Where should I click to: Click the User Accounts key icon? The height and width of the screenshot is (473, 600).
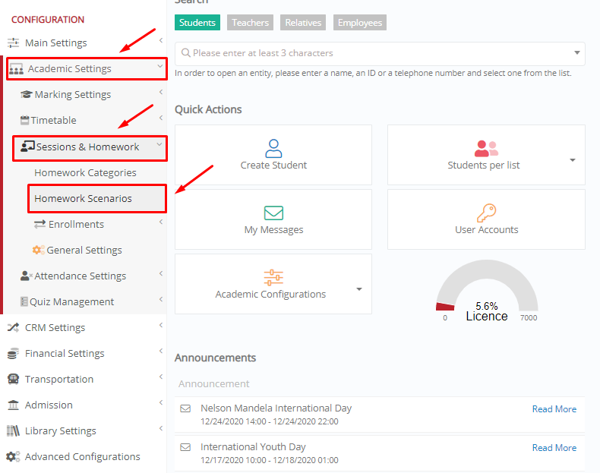[x=486, y=213]
